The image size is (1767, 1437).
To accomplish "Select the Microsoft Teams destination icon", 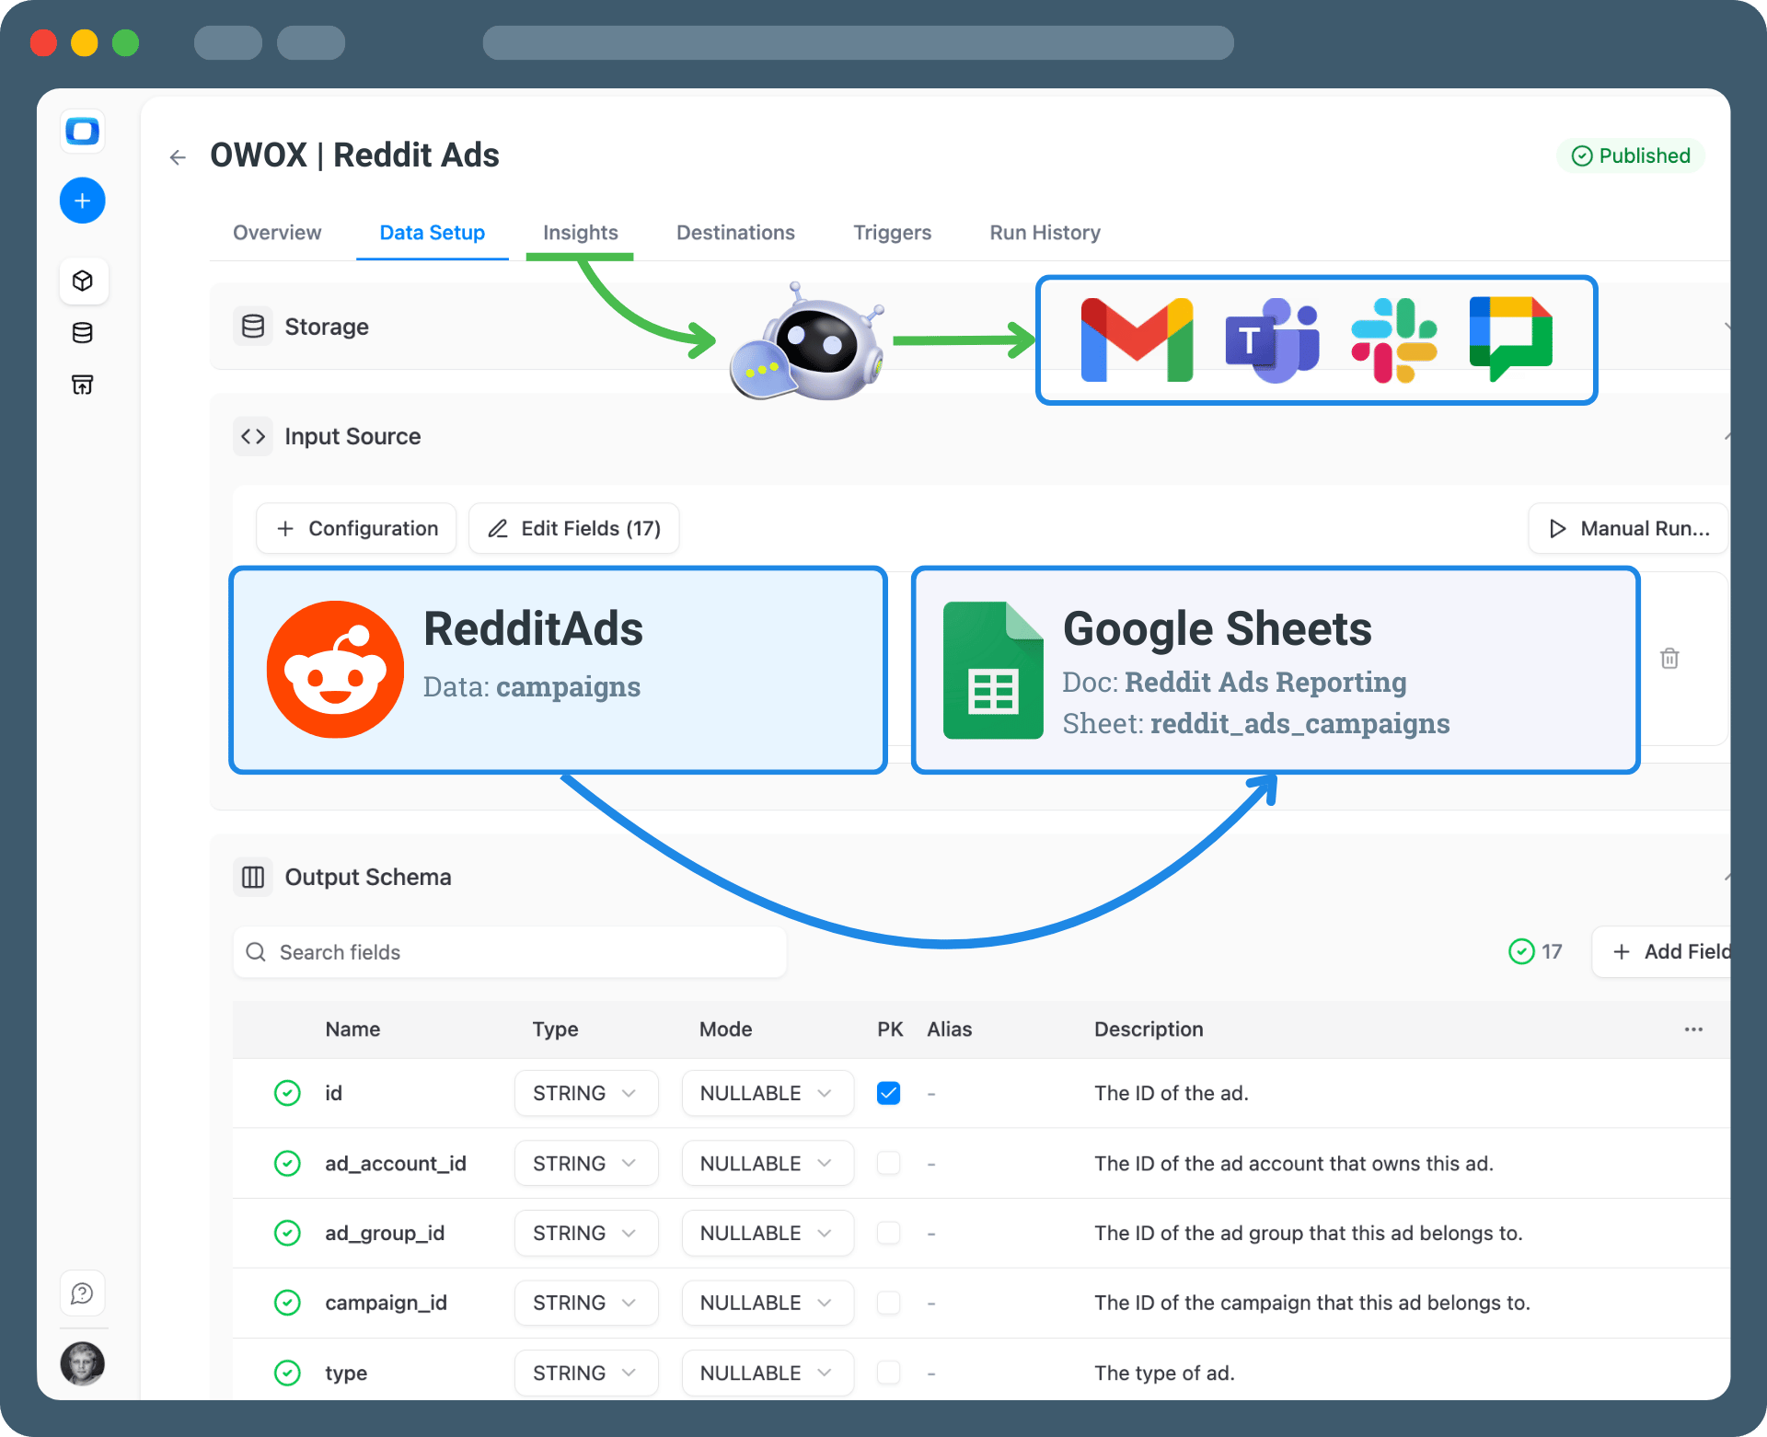I will point(1271,339).
